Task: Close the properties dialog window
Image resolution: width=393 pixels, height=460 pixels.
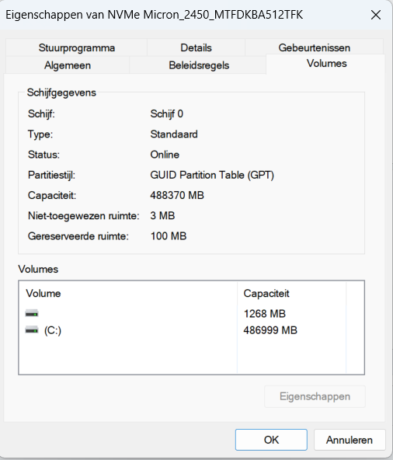Action: point(376,15)
